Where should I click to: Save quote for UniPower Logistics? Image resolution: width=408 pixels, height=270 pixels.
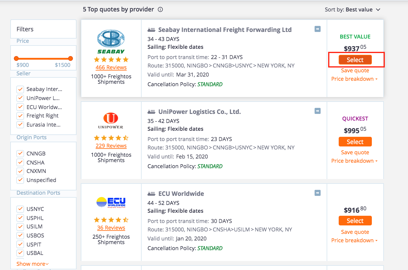[355, 152]
